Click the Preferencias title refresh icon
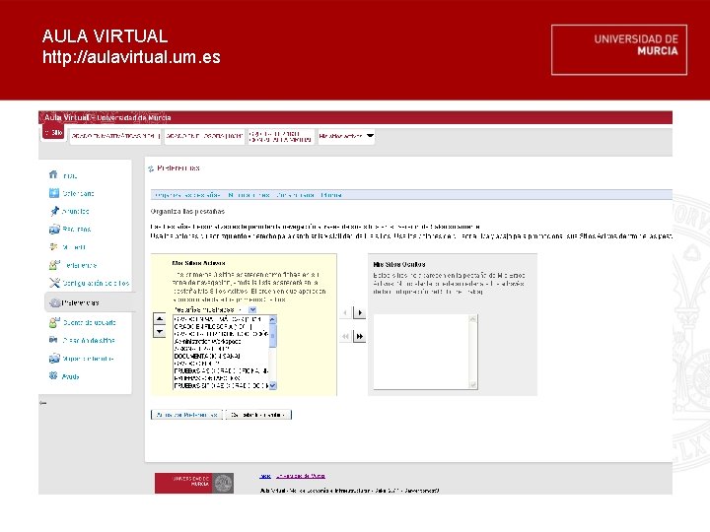Image resolution: width=710 pixels, height=532 pixels. coord(151,168)
